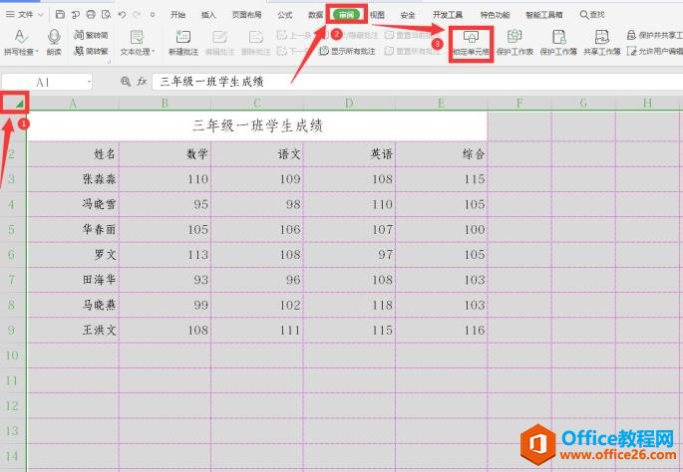Toggle Show All Comments (显示所有批注)
683x472 pixels.
pos(351,51)
